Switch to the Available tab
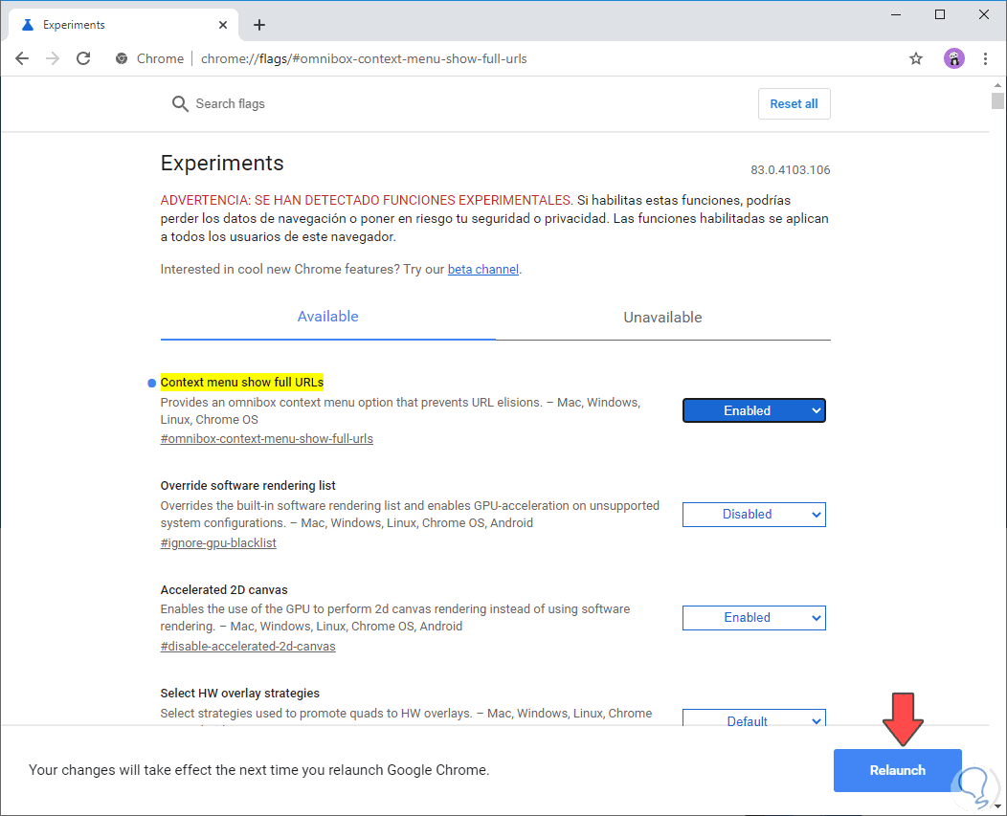1007x816 pixels. pos(327,317)
